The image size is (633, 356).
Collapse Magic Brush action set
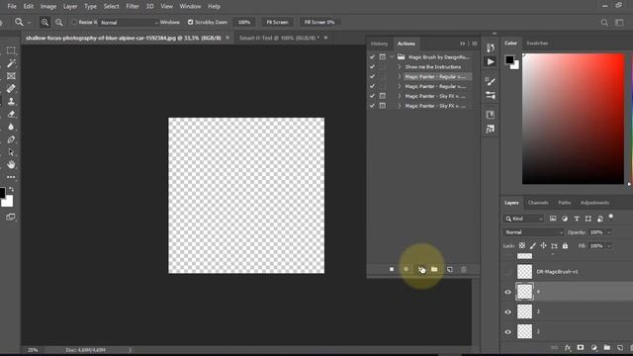click(x=392, y=57)
